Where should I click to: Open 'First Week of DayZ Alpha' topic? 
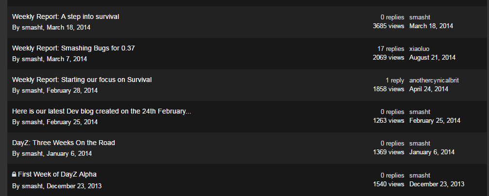[x=57, y=175]
